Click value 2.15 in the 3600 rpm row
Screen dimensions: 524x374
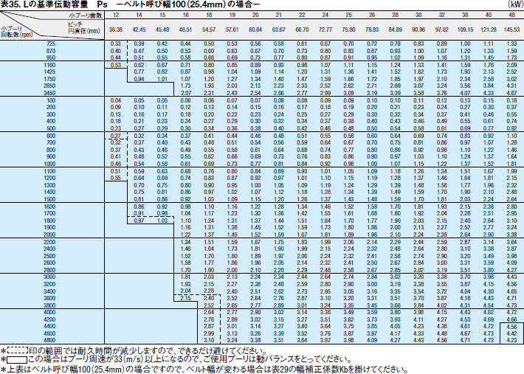pos(185,298)
